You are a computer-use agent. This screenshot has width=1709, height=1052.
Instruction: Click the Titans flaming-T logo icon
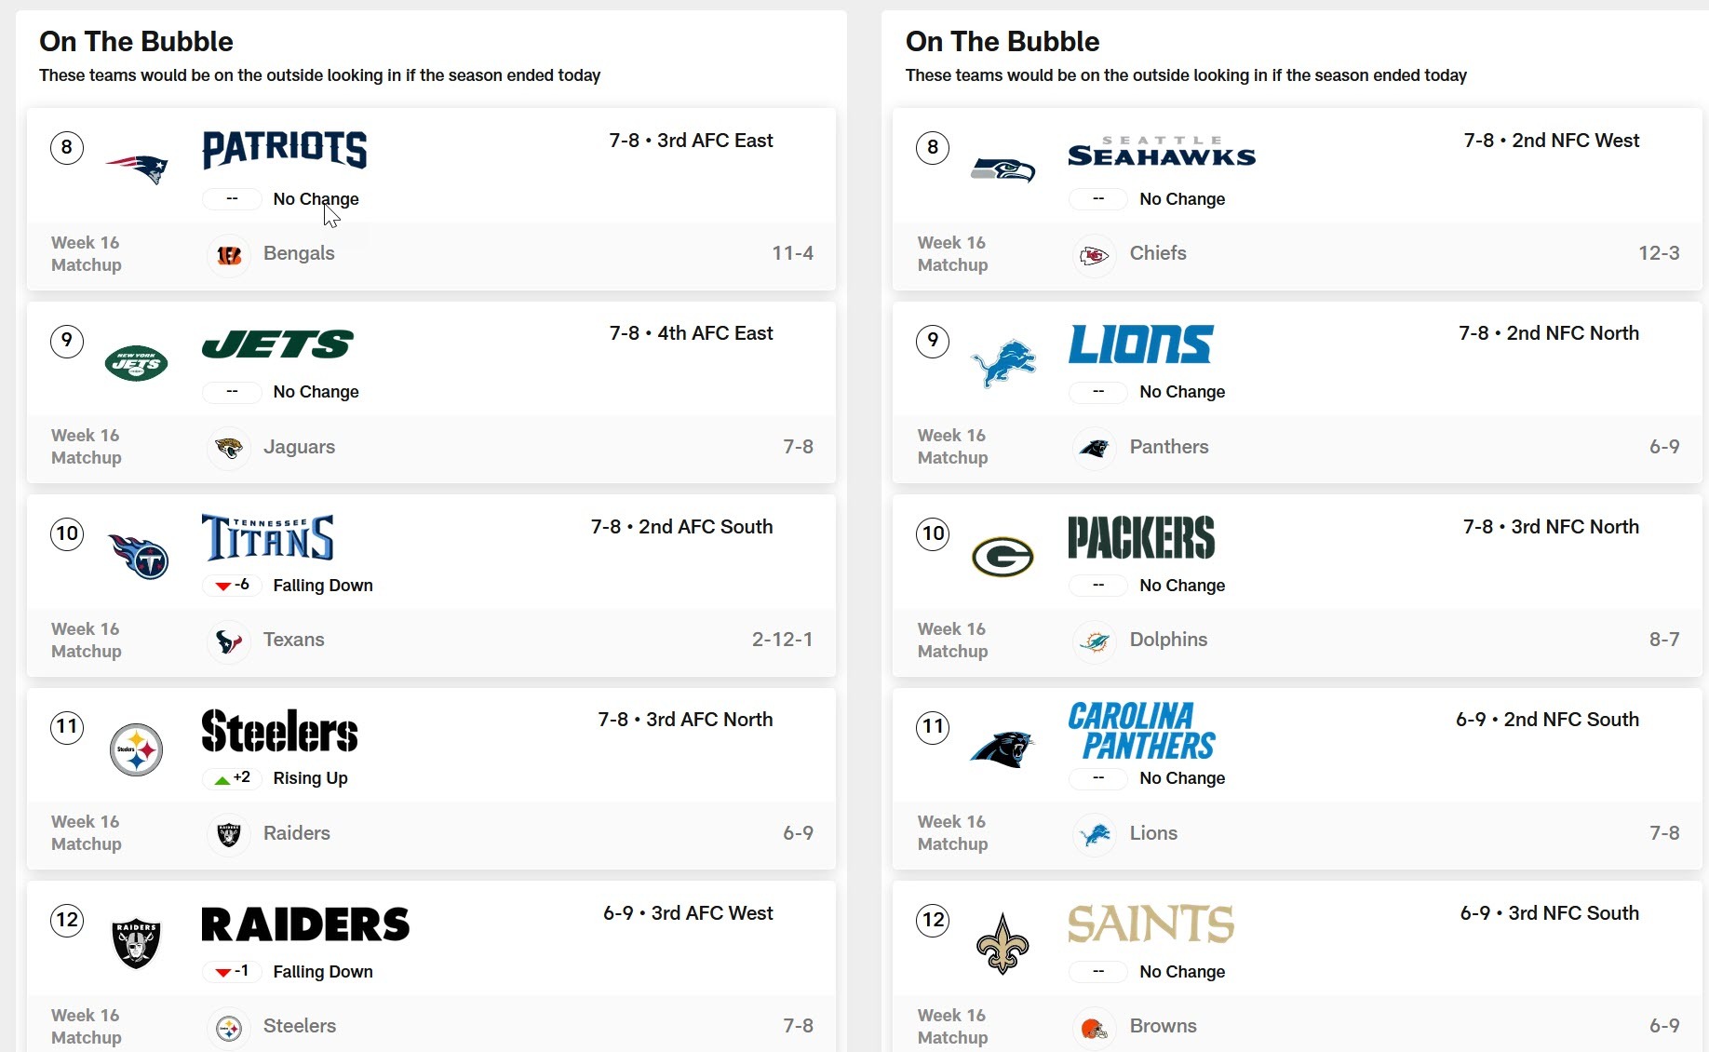point(138,557)
